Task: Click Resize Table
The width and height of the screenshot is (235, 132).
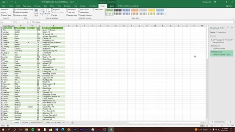Action: point(6,15)
